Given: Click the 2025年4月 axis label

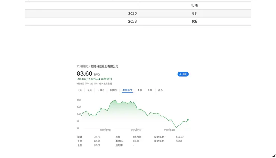Looking at the screenshot, I should pos(170,130).
